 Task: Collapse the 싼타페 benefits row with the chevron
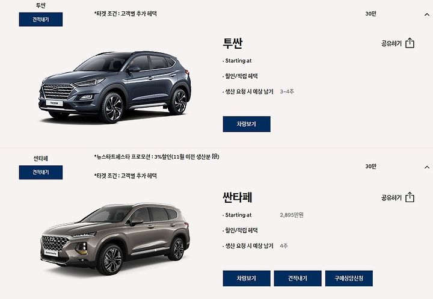pyautogui.click(x=427, y=167)
